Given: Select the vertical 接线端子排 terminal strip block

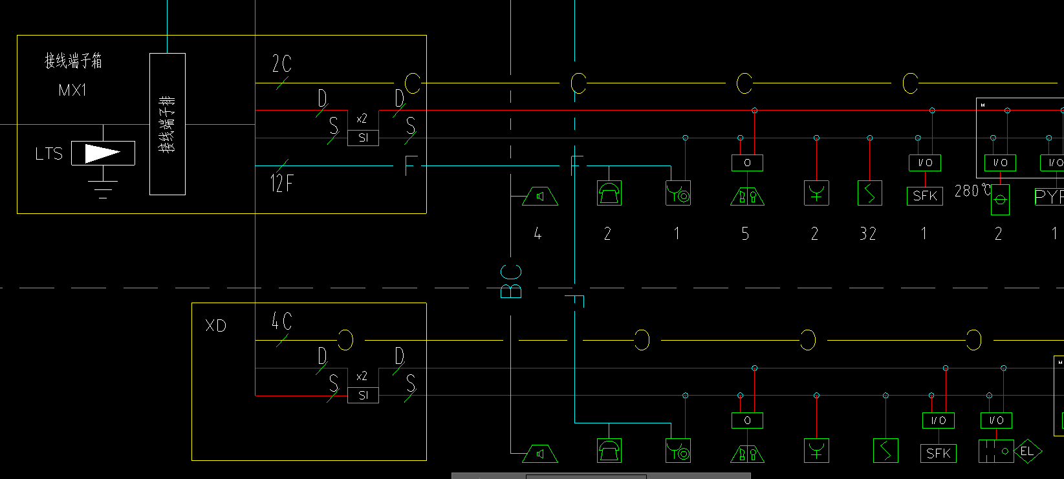Looking at the screenshot, I should [168, 124].
